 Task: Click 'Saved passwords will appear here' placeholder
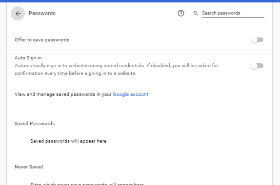(68, 141)
